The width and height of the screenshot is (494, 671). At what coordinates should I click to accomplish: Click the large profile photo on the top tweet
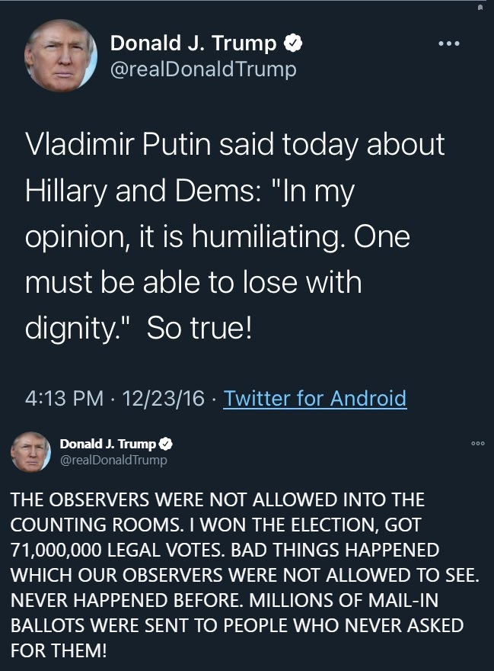click(x=61, y=56)
